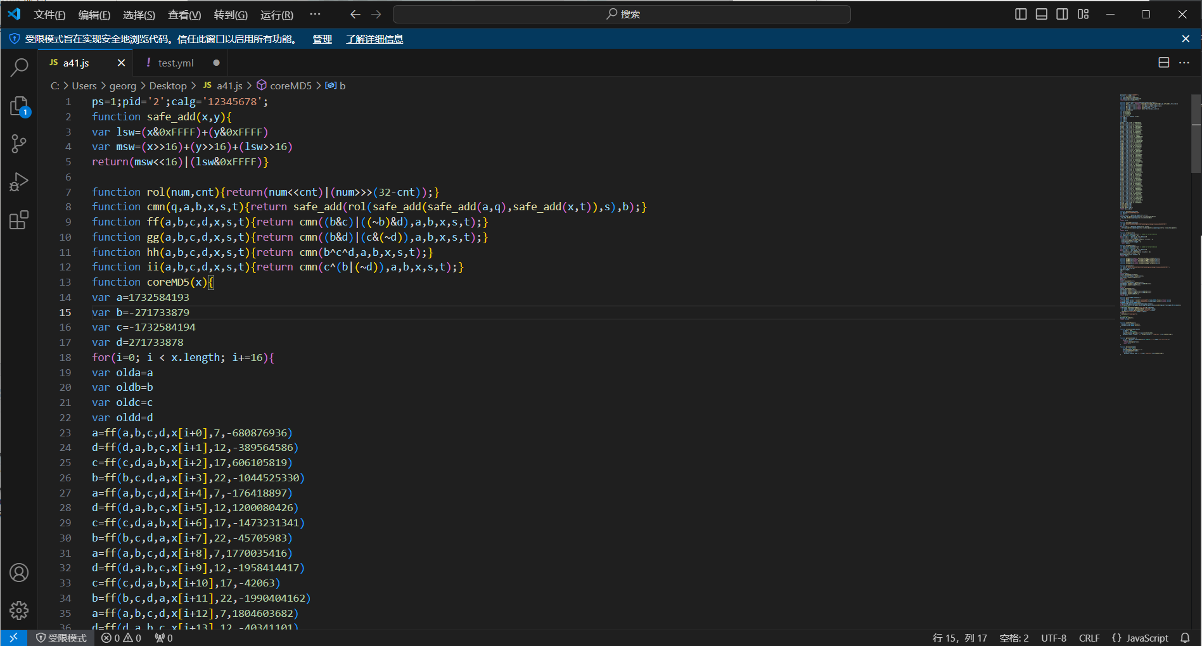The width and height of the screenshot is (1202, 646).
Task: Click line 'var oldd=d'
Action: click(122, 418)
